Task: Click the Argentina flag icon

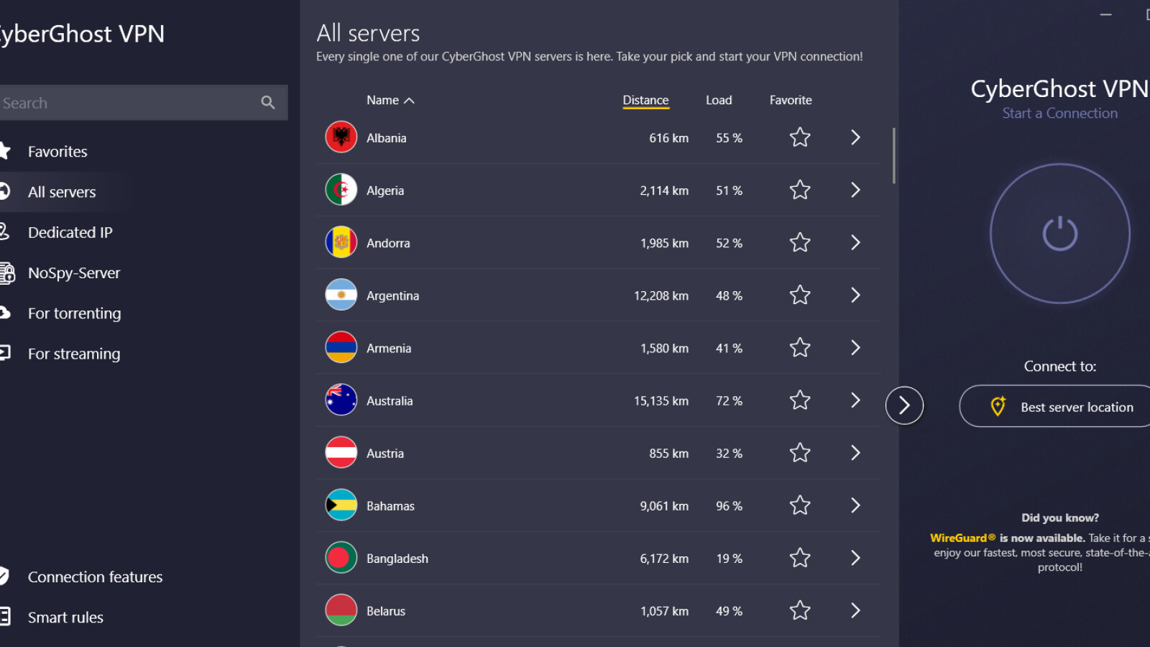Action: pyautogui.click(x=341, y=295)
